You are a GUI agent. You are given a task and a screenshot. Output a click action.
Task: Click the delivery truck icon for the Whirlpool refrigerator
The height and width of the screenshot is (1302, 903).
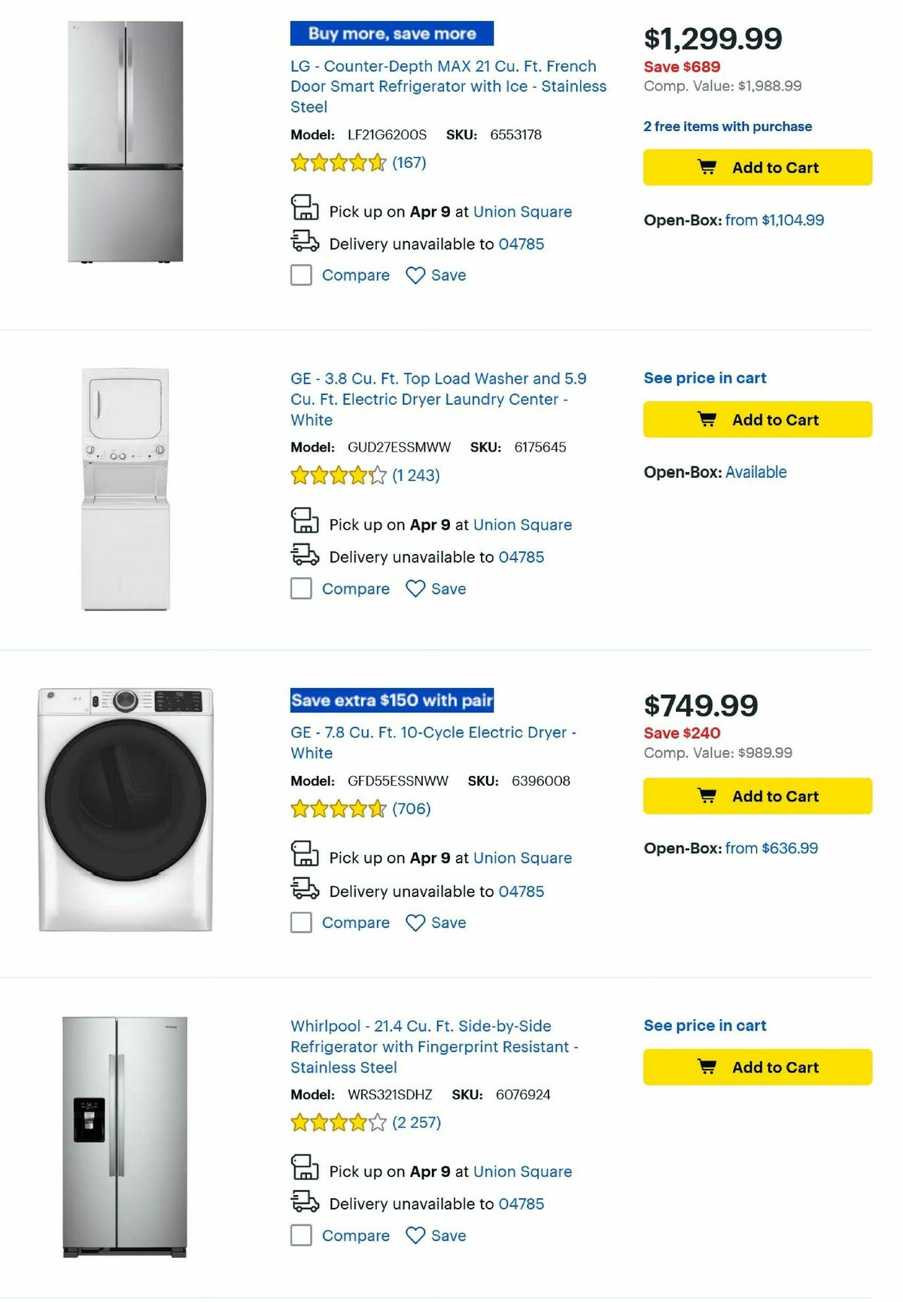(303, 1203)
